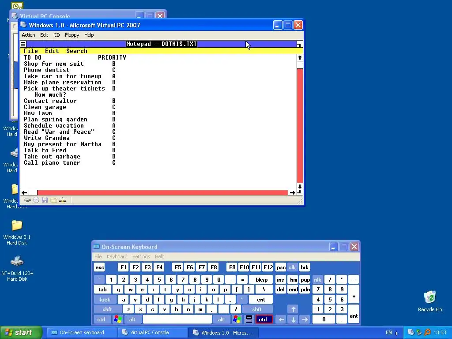This screenshot has height=339, width=452.
Task: Click the main ent key beside apostrophe
Action: pos(261,300)
